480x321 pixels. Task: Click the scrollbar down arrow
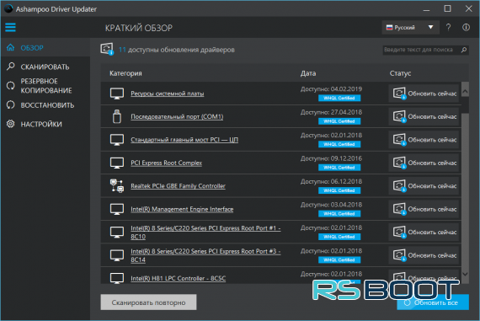pos(465,274)
